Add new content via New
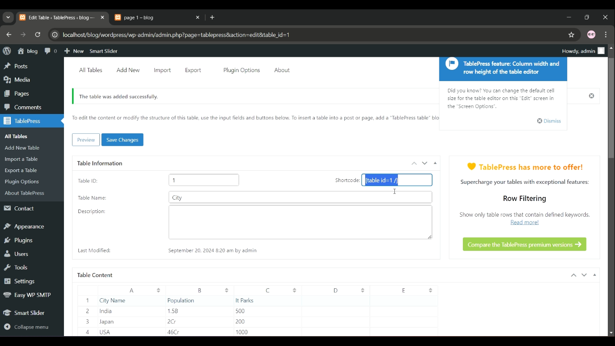This screenshot has height=346, width=615. 74,51
